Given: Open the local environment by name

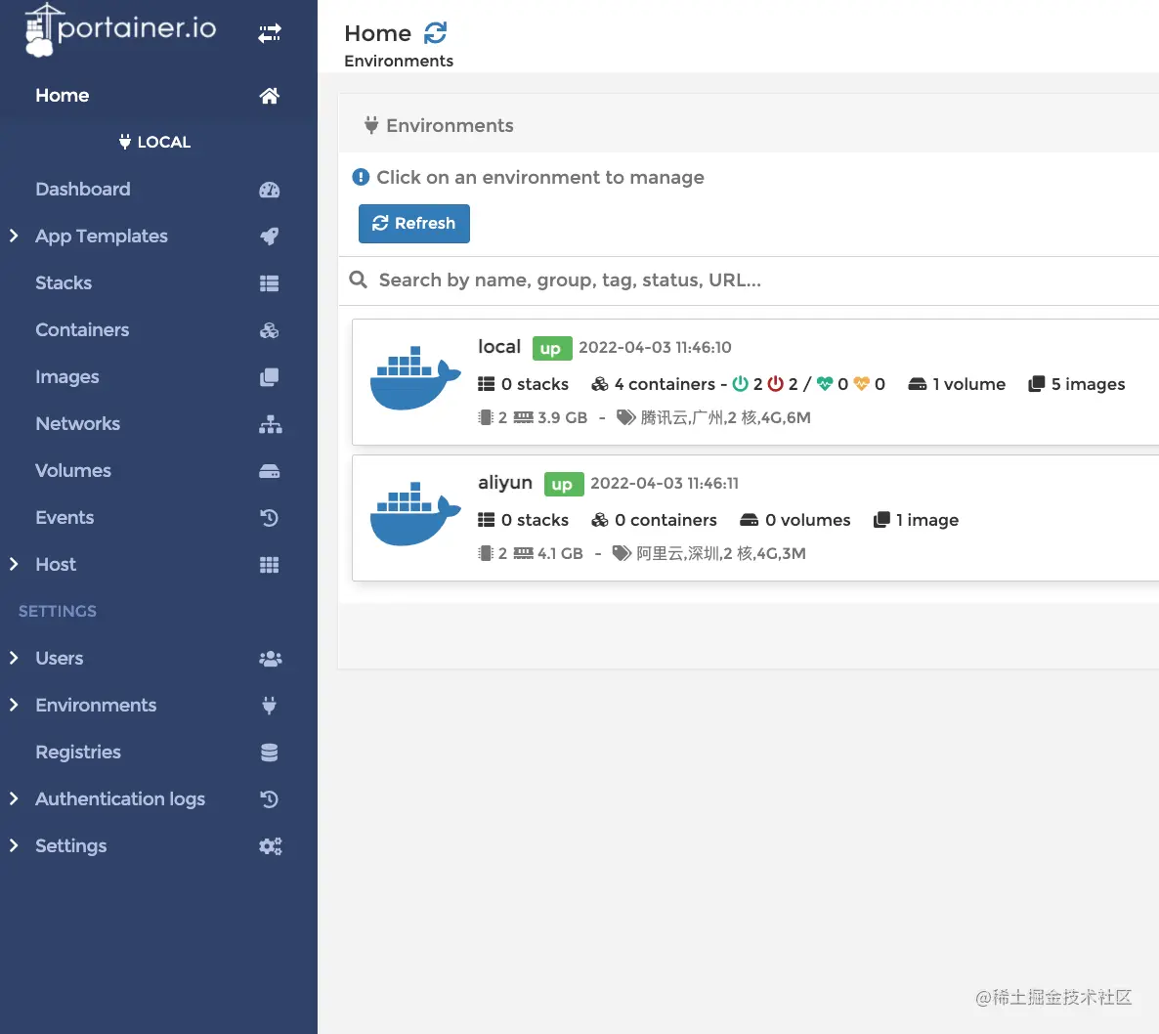Looking at the screenshot, I should click(499, 347).
